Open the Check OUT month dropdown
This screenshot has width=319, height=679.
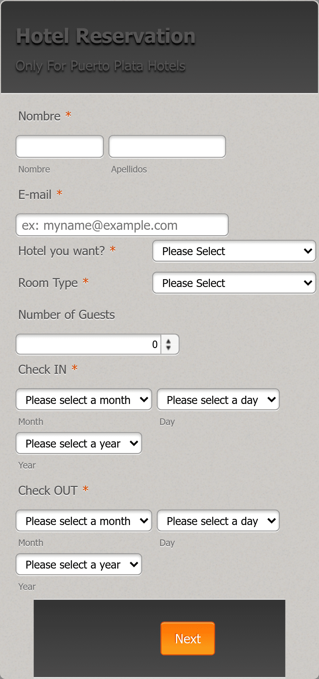pos(83,521)
